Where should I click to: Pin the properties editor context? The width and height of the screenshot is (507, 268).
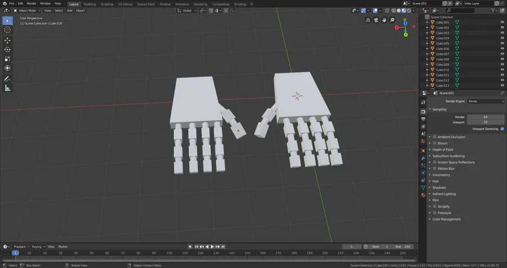coord(502,93)
